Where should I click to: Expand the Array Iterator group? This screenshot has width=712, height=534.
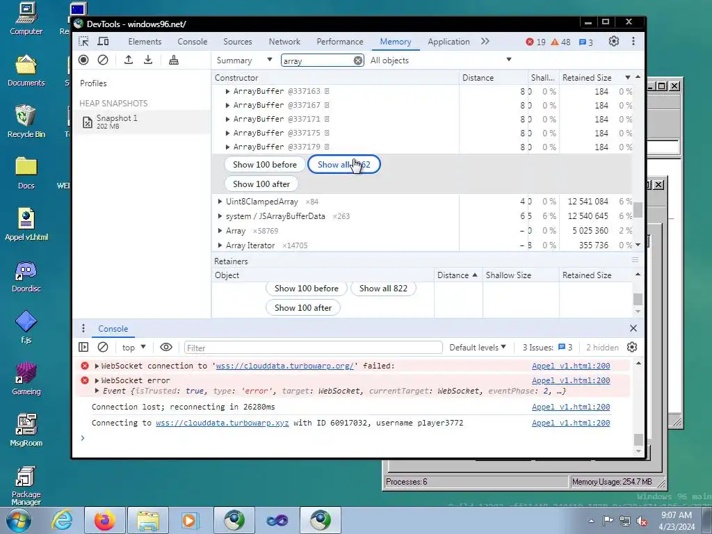[x=220, y=245]
